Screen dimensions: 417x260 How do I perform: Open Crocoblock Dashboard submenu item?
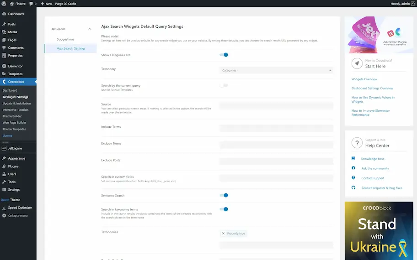pyautogui.click(x=10, y=90)
